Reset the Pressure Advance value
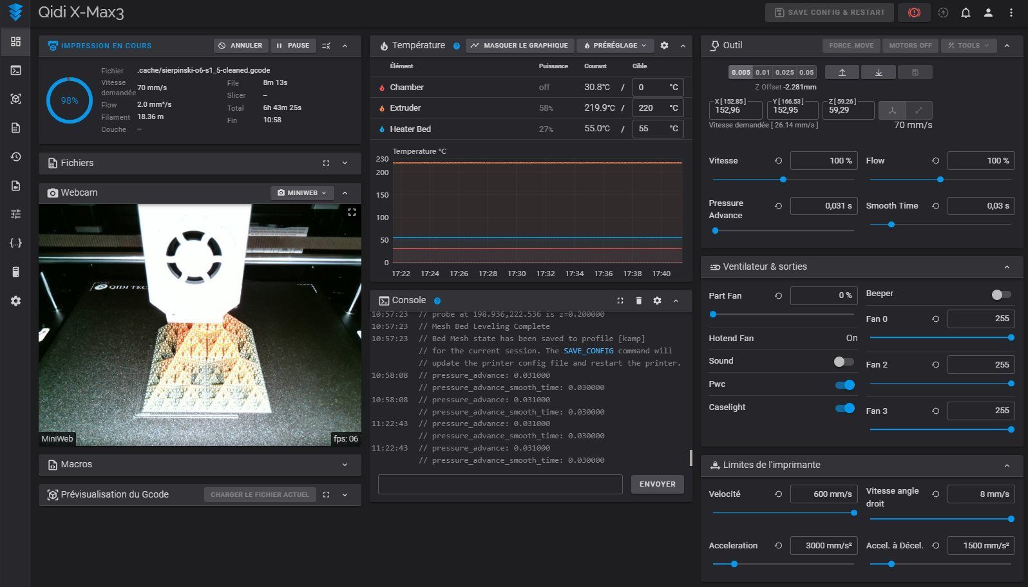This screenshot has width=1028, height=587. coord(778,206)
